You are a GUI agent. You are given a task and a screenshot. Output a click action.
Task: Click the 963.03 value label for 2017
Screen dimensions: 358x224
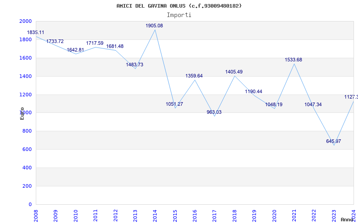coord(214,112)
